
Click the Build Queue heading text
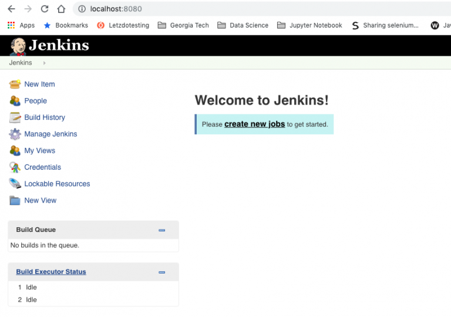pos(36,230)
